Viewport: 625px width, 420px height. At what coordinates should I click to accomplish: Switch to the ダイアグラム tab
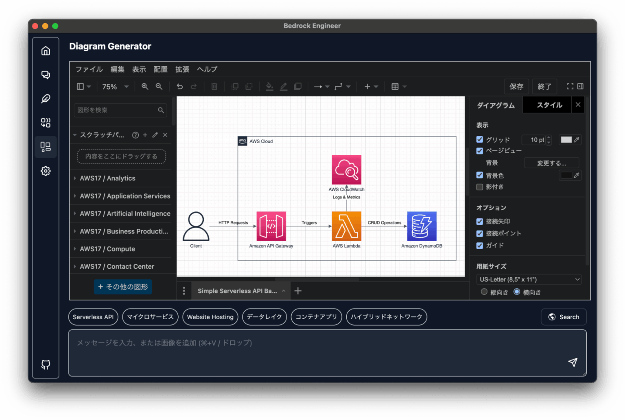point(496,105)
